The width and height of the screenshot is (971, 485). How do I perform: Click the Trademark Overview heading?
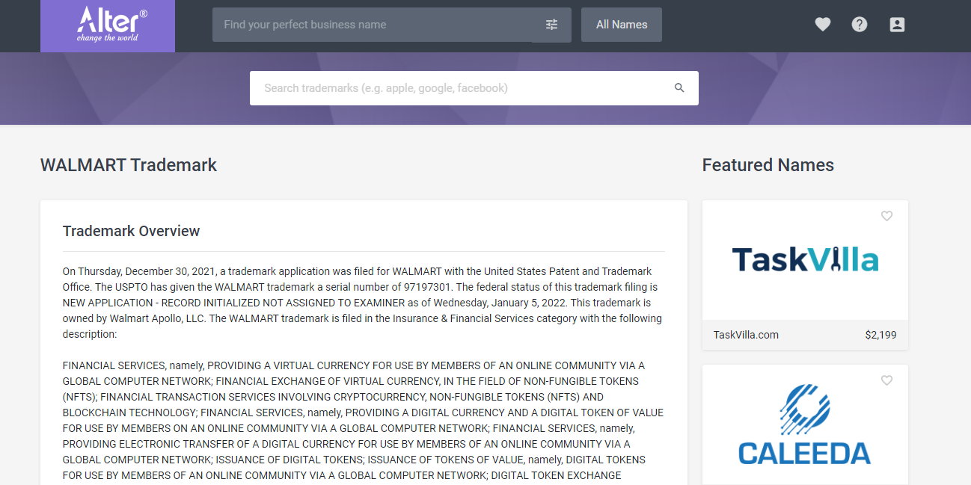pos(131,231)
